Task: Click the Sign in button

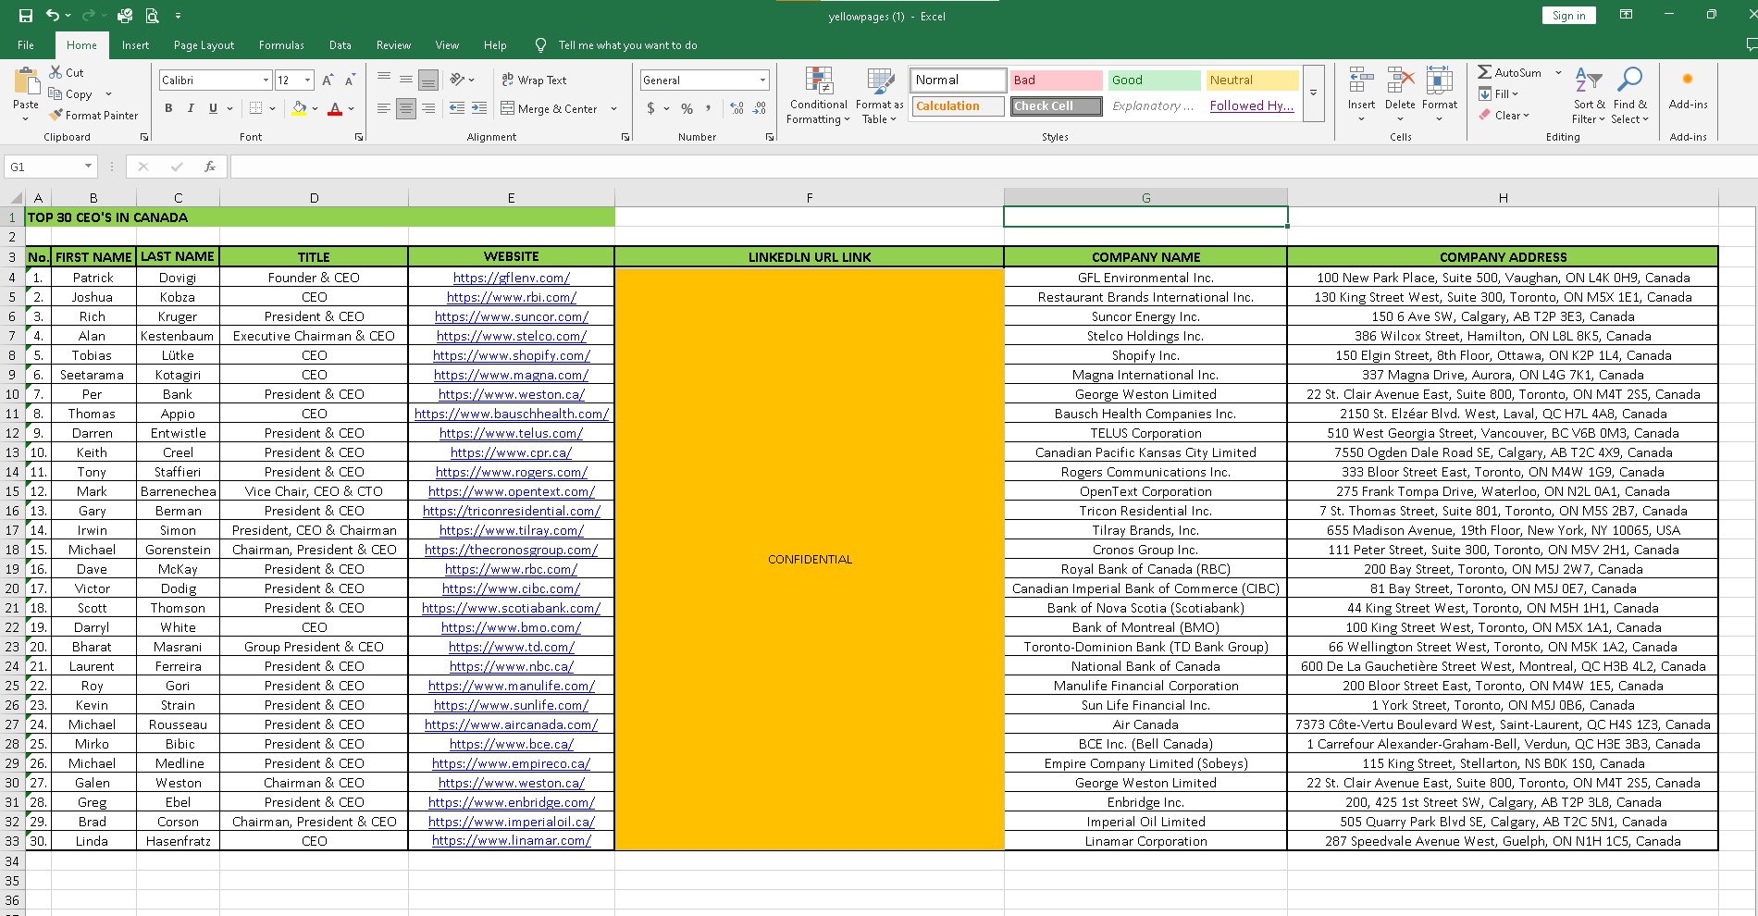Action: pyautogui.click(x=1568, y=16)
